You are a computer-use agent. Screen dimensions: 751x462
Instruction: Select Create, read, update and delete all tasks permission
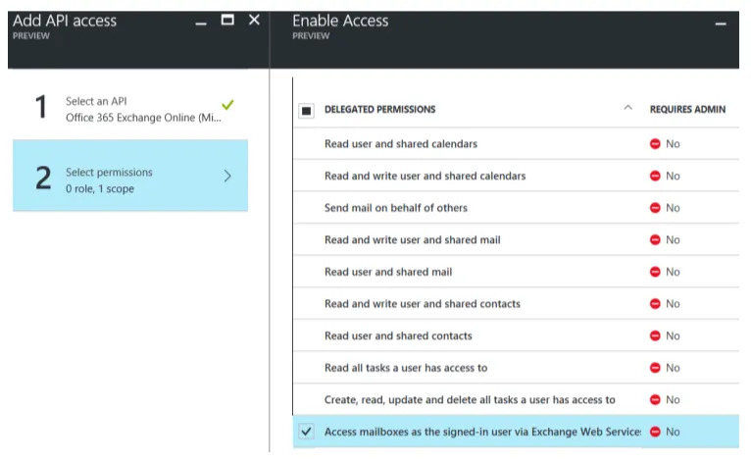(470, 400)
